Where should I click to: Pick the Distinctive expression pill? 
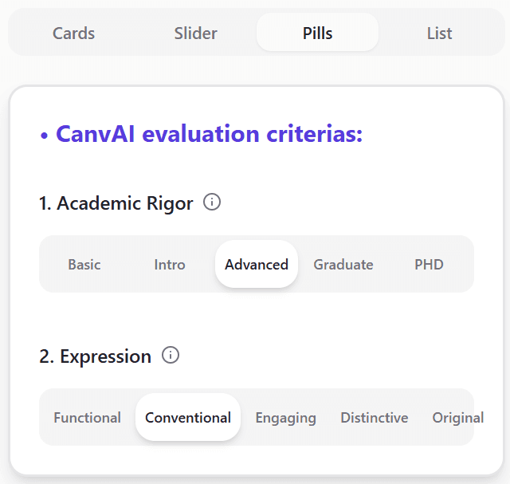(374, 418)
